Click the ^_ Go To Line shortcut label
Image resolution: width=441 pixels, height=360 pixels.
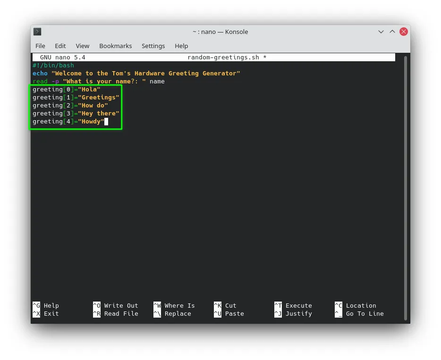pyautogui.click(x=359, y=314)
